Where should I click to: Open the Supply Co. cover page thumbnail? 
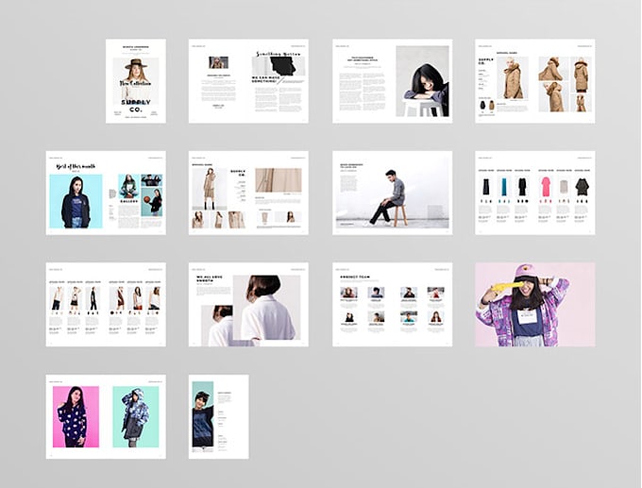(136, 81)
